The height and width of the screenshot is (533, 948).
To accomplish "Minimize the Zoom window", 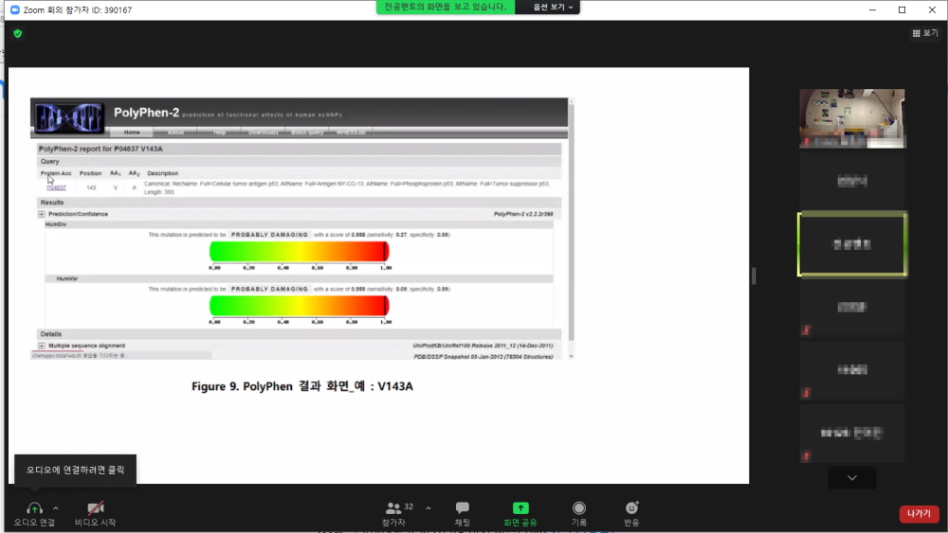I will [x=872, y=9].
